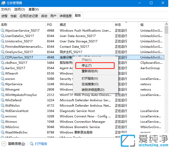Click the description Windows Biometric Service

(80, 127)
